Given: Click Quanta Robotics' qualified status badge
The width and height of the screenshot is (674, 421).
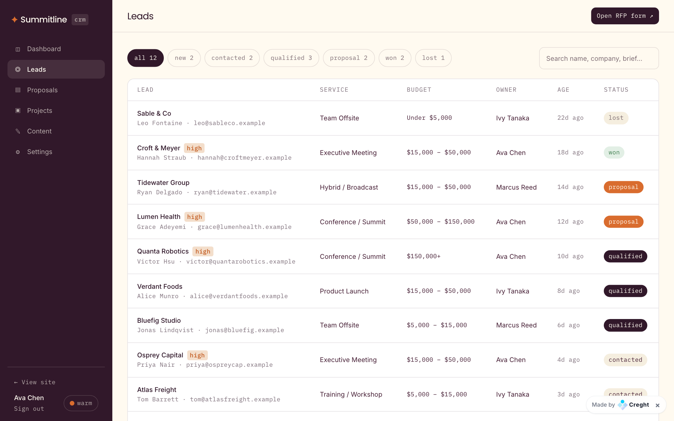Looking at the screenshot, I should pyautogui.click(x=625, y=256).
